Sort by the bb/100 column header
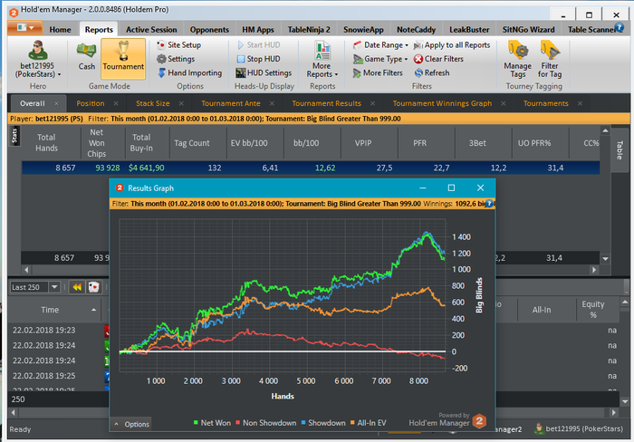The width and height of the screenshot is (634, 442). (x=306, y=143)
